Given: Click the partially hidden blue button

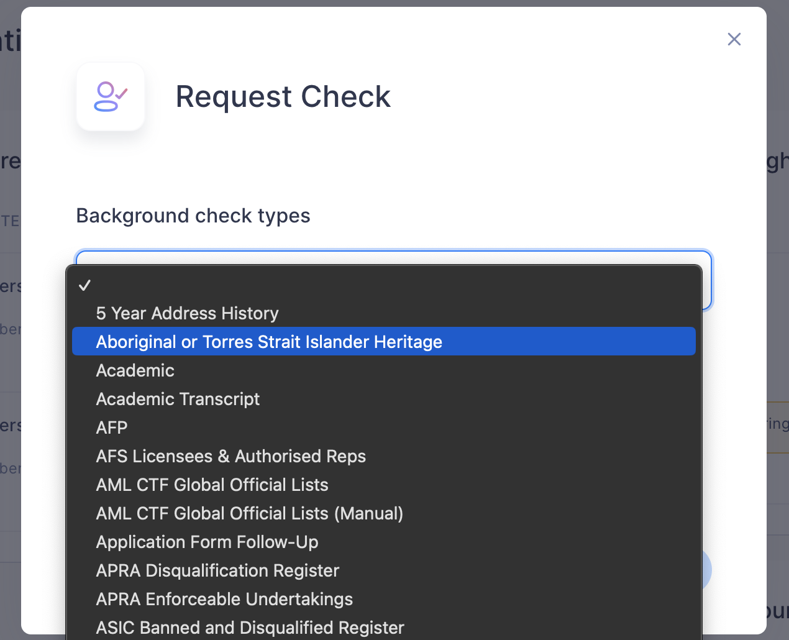Looking at the screenshot, I should click(x=706, y=569).
